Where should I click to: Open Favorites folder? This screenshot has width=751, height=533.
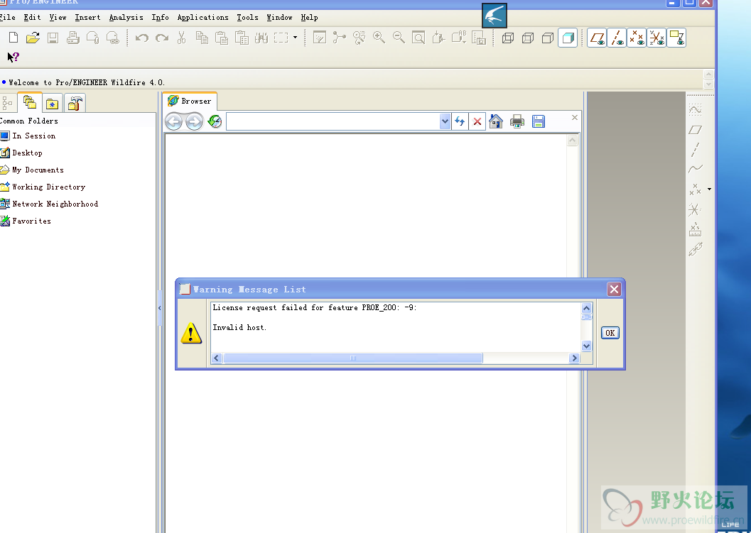click(x=26, y=221)
